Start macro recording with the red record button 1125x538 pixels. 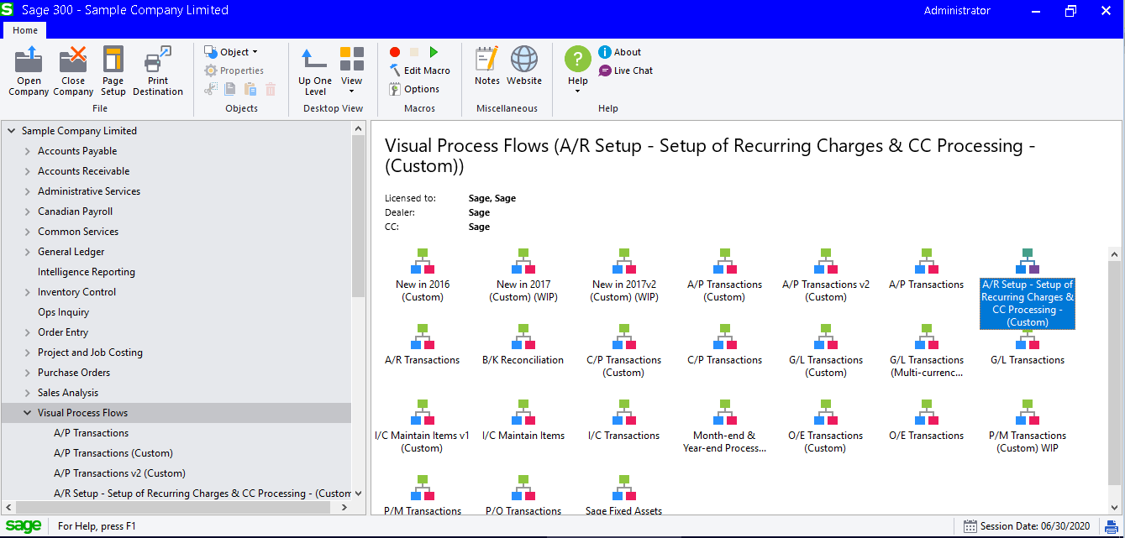point(395,52)
